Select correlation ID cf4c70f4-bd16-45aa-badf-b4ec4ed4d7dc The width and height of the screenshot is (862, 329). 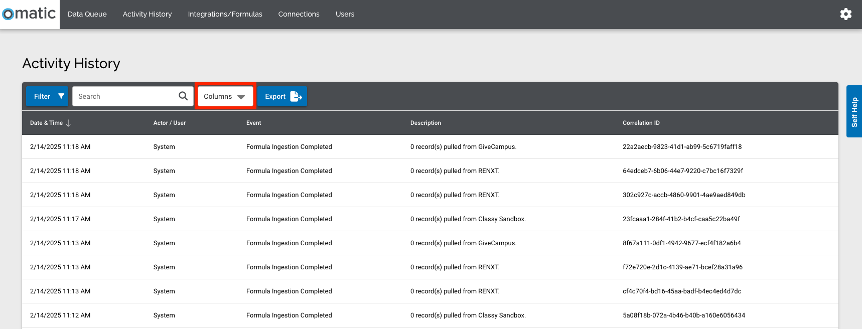click(682, 291)
